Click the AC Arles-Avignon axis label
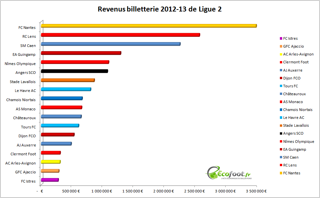Viewport: 320px width, 198px height. pos(20,164)
